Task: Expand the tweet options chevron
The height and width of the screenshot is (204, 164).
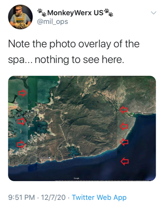Action: pos(153,13)
